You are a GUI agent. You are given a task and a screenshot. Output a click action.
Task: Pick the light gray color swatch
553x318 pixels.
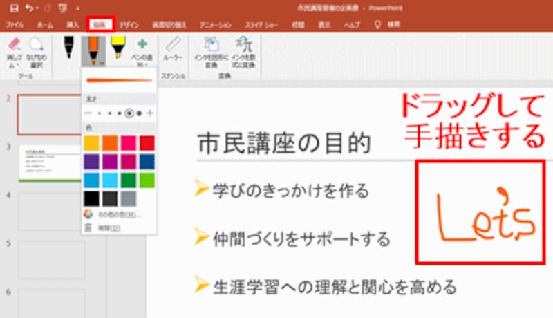coord(128,198)
